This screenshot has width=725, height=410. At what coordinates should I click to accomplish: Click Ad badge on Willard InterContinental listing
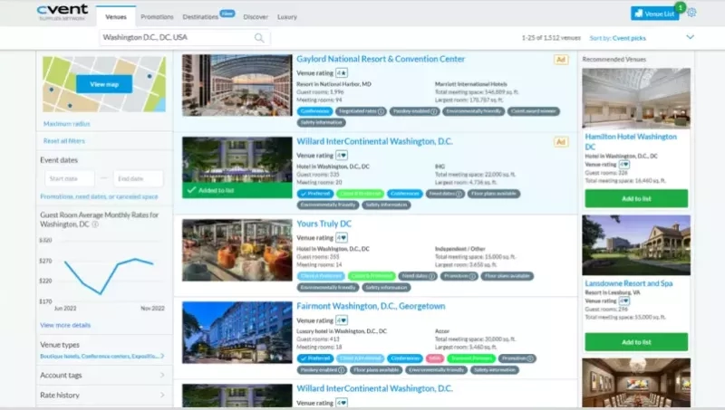(561, 142)
